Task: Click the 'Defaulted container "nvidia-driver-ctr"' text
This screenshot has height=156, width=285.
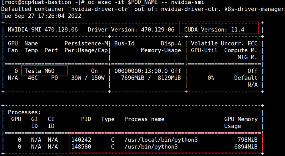Action: pos(66,9)
